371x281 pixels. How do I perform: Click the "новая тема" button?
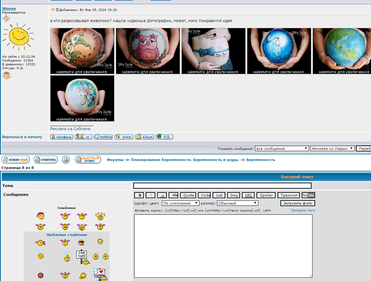16,160
